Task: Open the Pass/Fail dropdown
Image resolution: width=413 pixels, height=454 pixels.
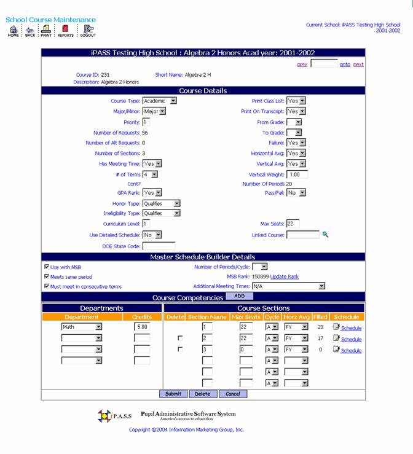Action: [296, 192]
